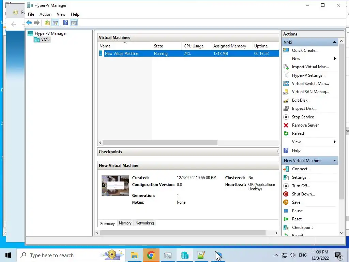Expand the New submenu arrow
This screenshot has width=349, height=262.
[x=335, y=59]
